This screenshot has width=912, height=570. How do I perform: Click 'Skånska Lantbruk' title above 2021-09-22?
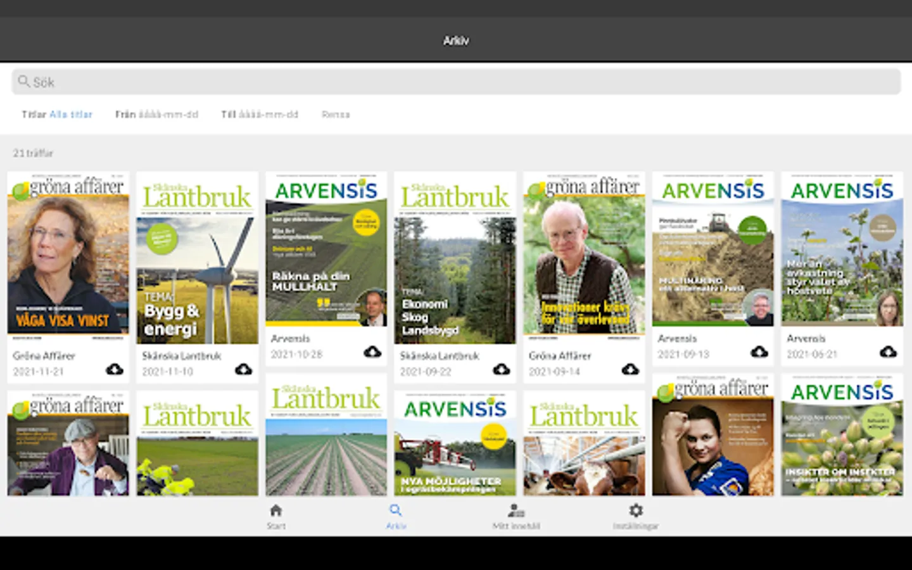click(440, 356)
